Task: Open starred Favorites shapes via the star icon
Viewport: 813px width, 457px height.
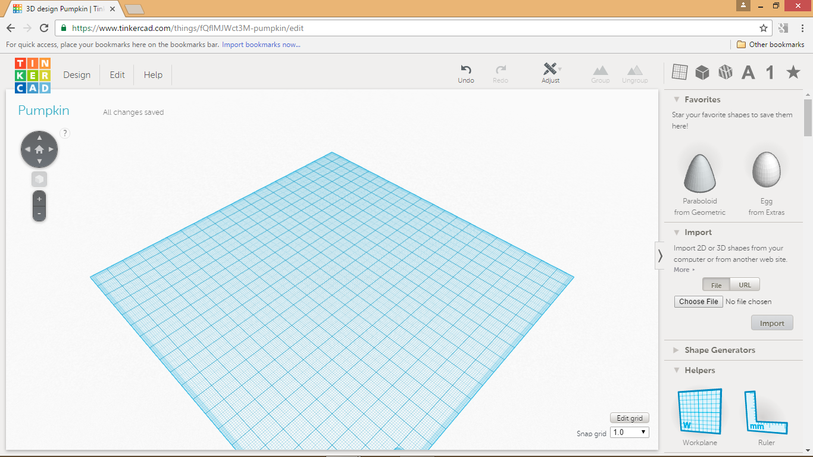Action: (x=792, y=71)
